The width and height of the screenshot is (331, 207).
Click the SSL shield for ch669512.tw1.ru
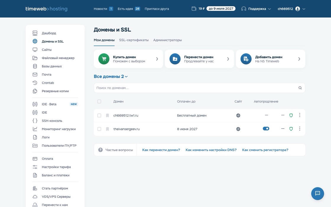coord(291,115)
